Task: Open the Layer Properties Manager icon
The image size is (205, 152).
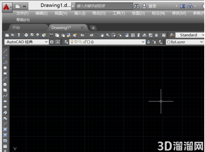Action: click(66, 42)
